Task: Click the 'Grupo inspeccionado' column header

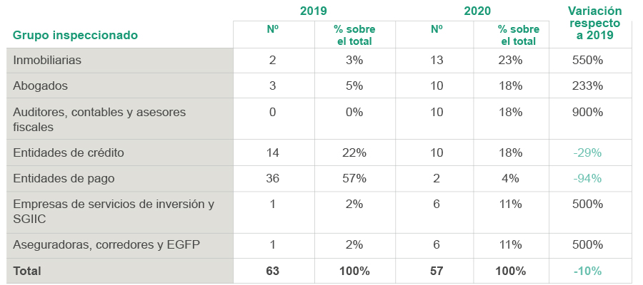Action: 75,35
